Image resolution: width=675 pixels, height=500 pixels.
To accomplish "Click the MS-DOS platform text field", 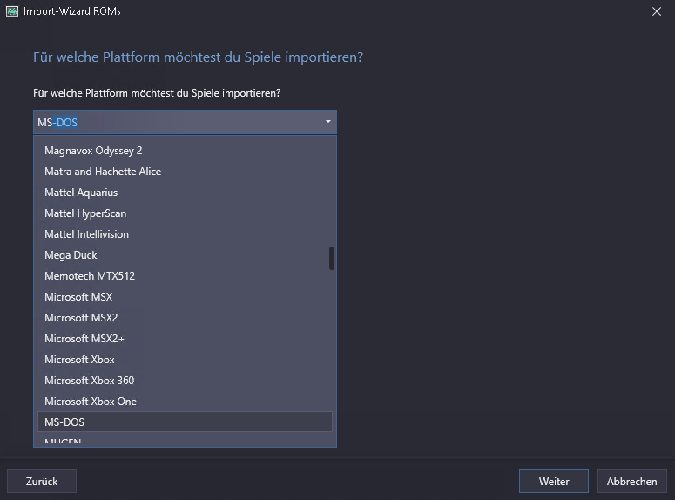I will tap(174, 122).
